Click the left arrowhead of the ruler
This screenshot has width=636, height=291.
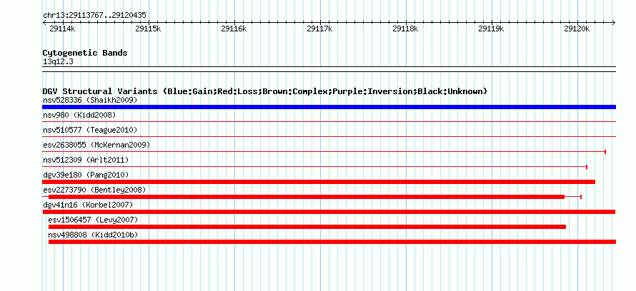click(x=44, y=22)
